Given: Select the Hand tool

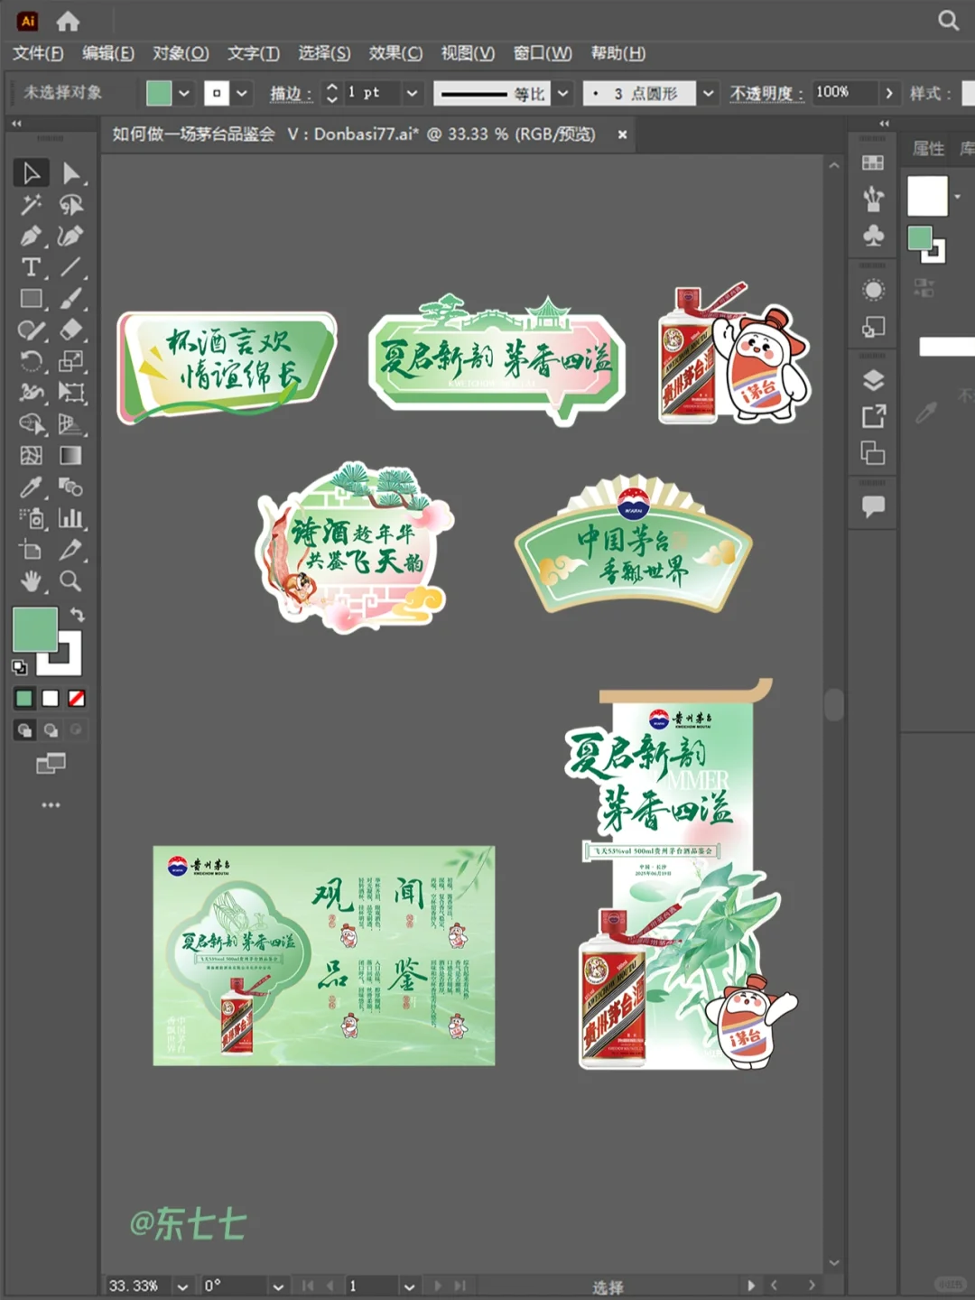Looking at the screenshot, I should 31,581.
